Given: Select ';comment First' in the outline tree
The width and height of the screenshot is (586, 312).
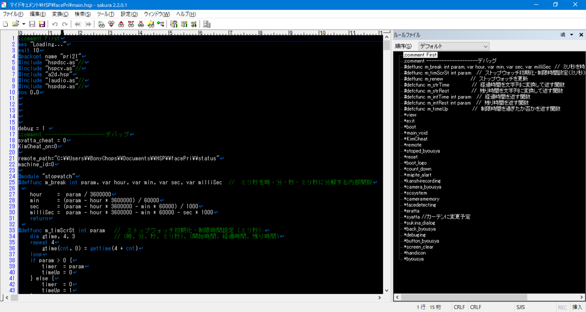Looking at the screenshot, I should 420,55.
